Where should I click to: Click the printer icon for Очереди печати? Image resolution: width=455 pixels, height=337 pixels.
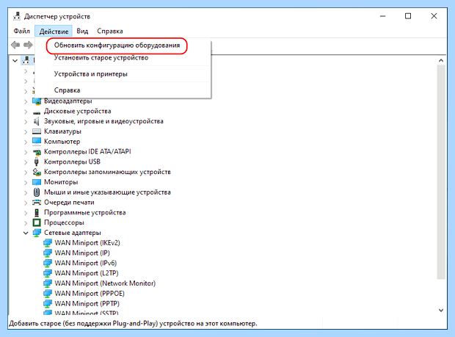(37, 203)
